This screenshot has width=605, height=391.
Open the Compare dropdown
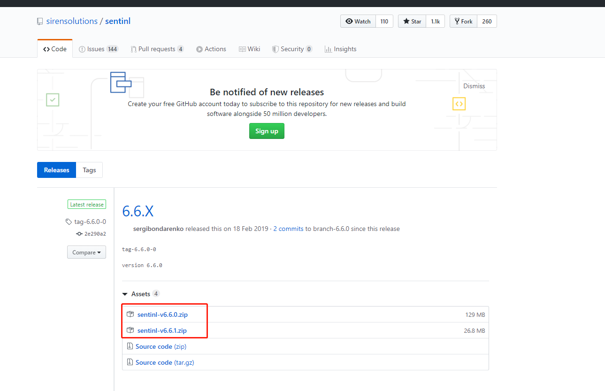pos(86,252)
